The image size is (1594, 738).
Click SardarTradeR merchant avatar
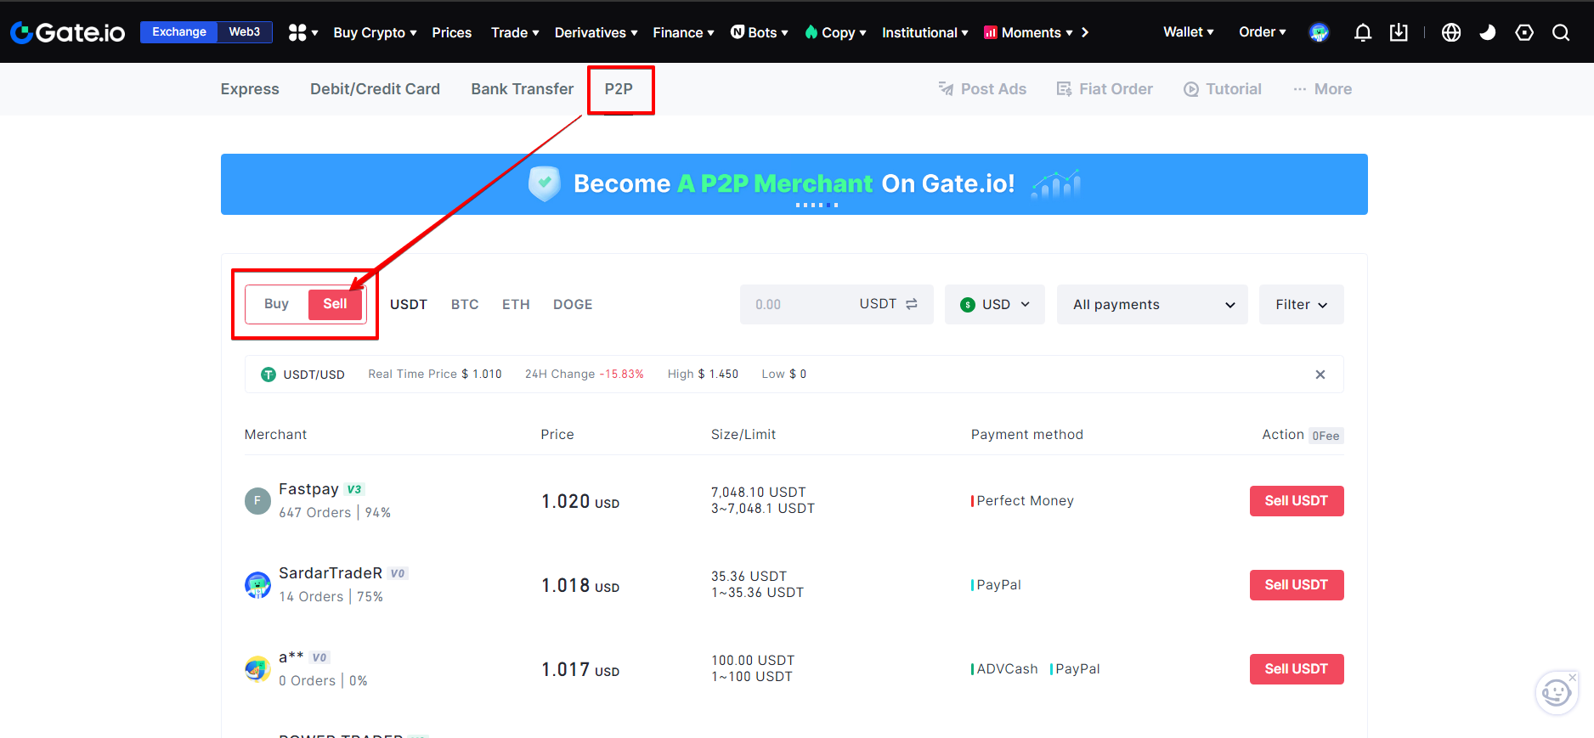257,585
